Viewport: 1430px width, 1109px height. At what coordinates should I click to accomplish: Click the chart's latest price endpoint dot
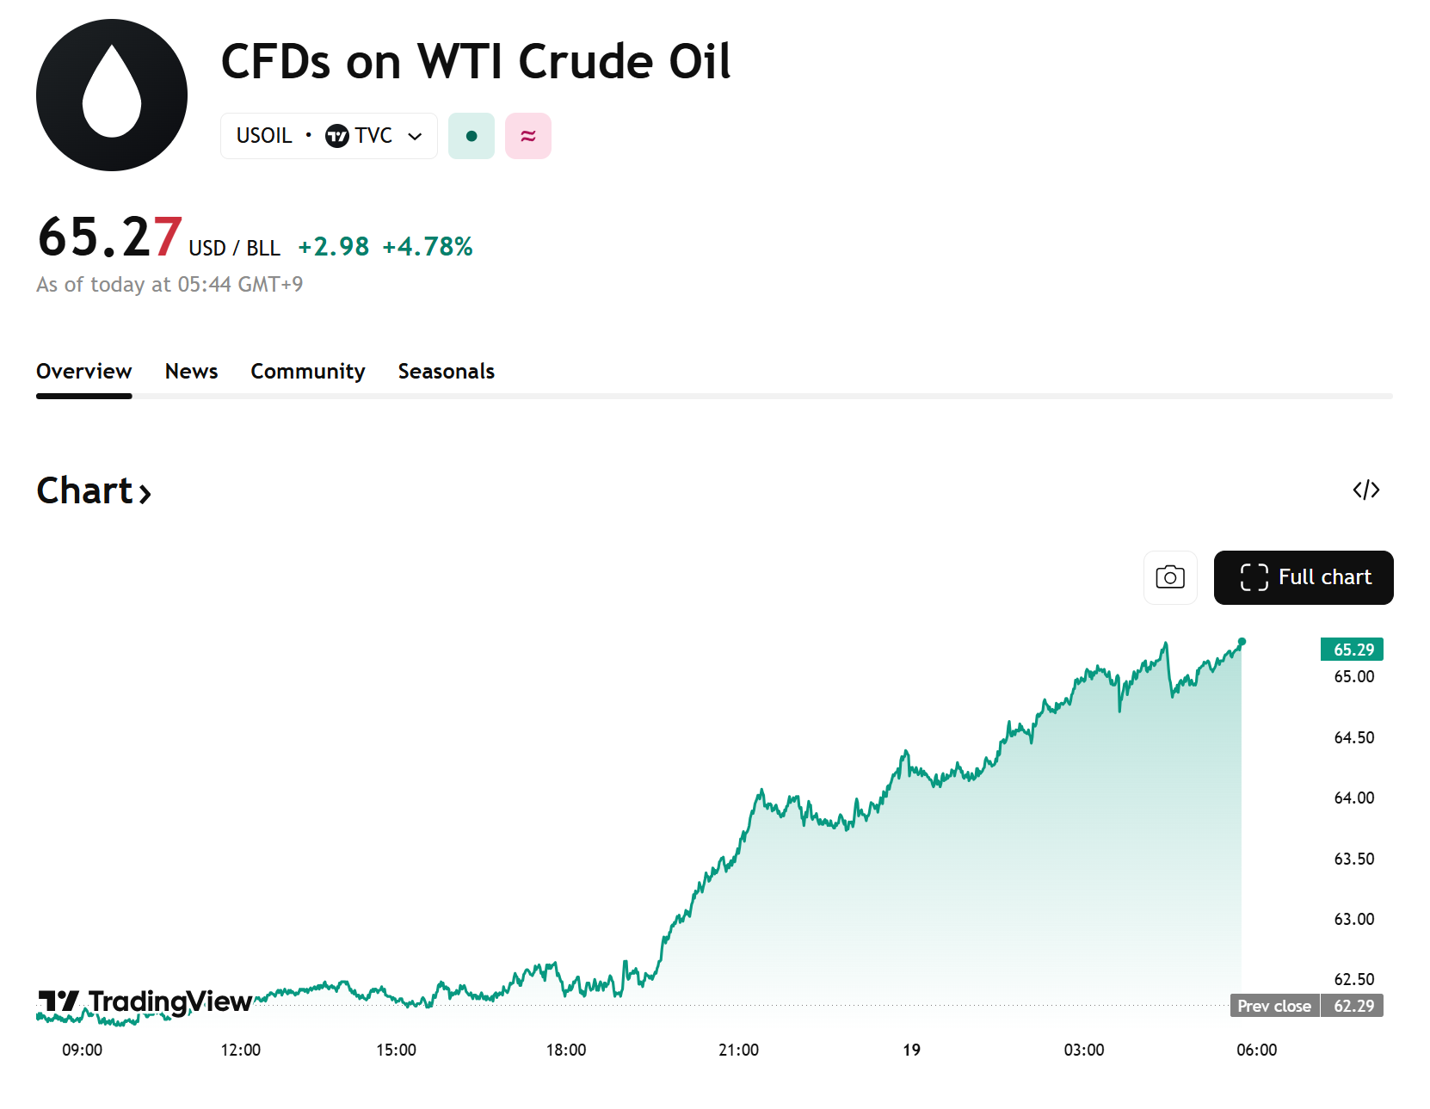point(1242,642)
